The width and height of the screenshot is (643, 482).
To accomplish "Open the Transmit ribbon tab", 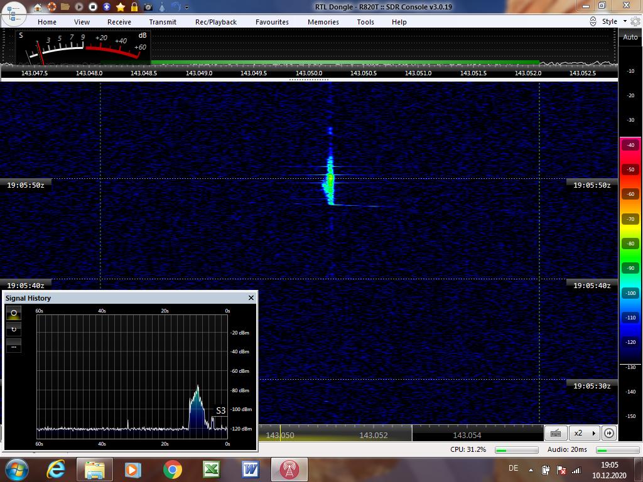I will pos(163,22).
